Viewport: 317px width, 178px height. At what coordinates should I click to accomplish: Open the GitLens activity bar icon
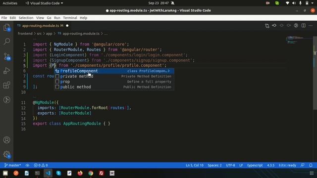click(x=6, y=99)
